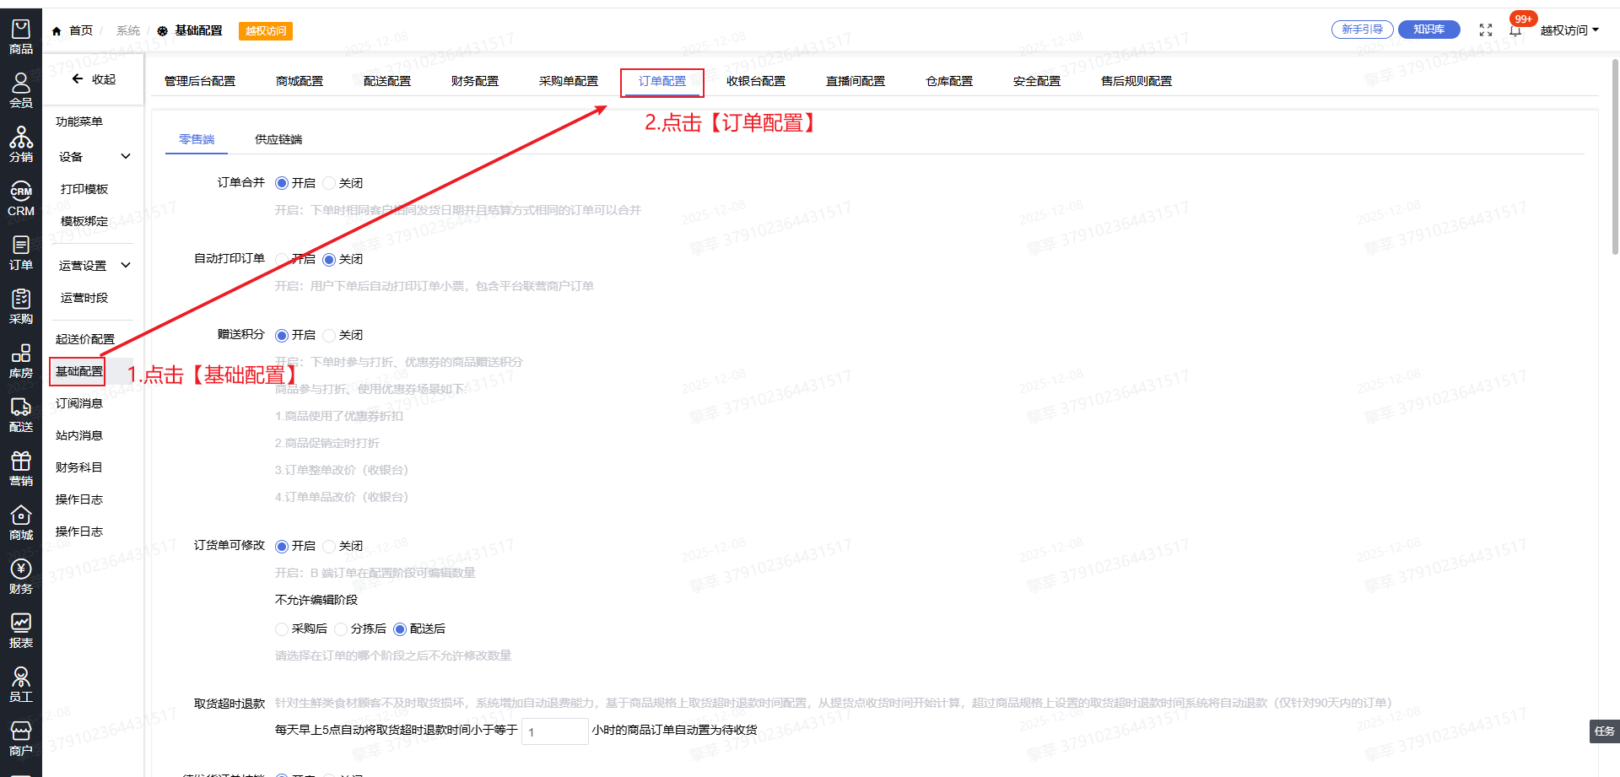Collapse the 设备 menu group
This screenshot has width=1620, height=777.
click(x=126, y=156)
